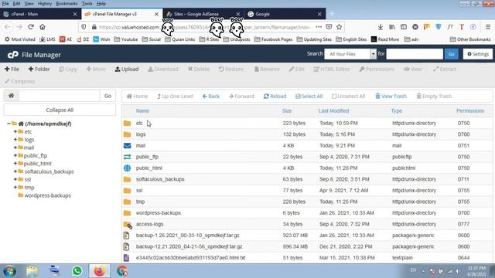Viewport: 495px width, 278px height.
Task: Expand the ssl folder in tree
Action: click(x=15, y=179)
